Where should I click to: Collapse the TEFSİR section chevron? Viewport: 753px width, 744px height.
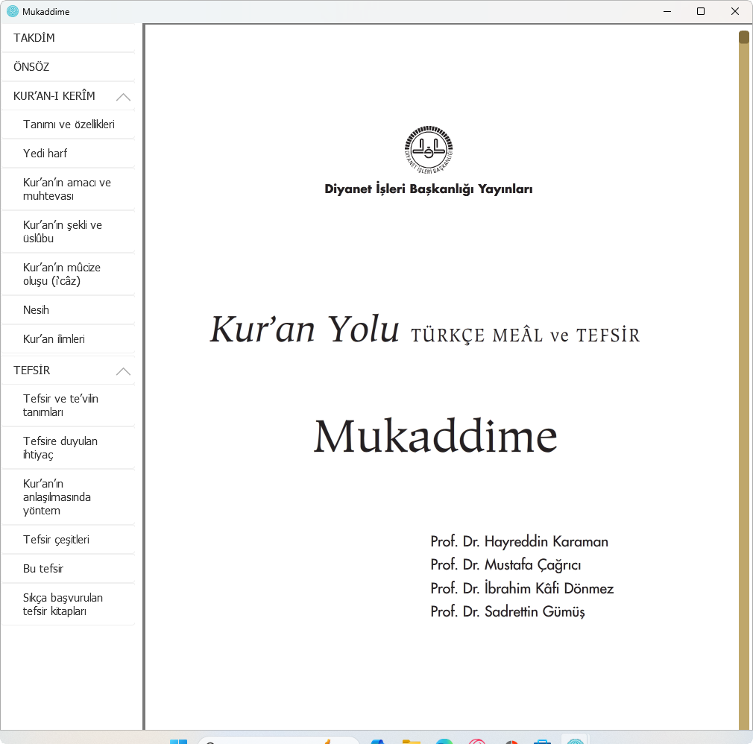(x=124, y=371)
